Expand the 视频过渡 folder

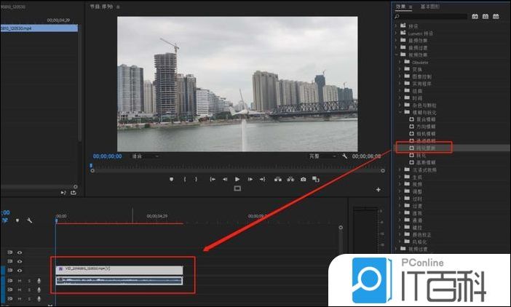pyautogui.click(x=396, y=249)
